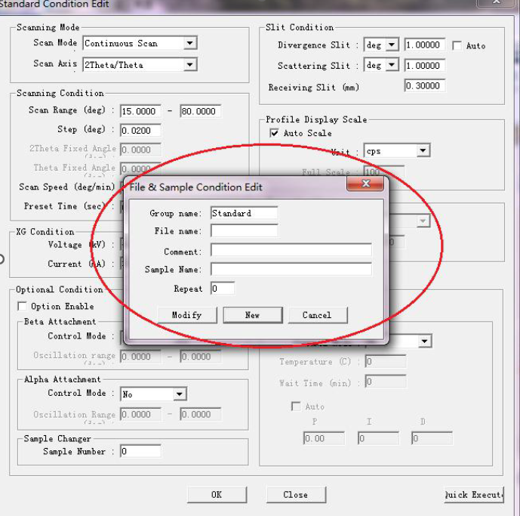Open the Divergence Slit unit dropdown
Screen dimensions: 520x516
392,45
